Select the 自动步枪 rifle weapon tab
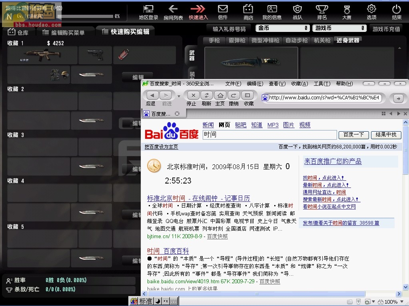 (296, 40)
